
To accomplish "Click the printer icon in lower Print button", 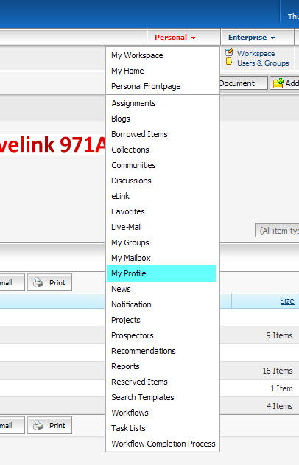I will tap(38, 425).
